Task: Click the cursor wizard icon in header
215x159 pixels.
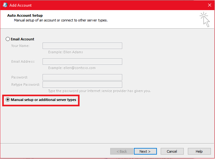Action: click(205, 19)
